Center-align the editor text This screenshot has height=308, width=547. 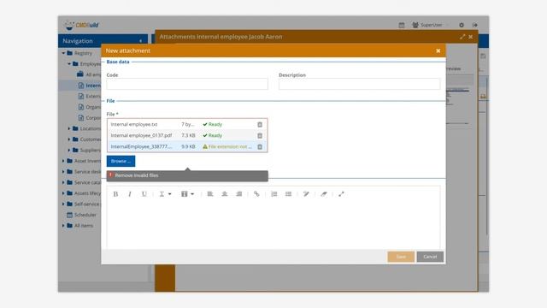(x=225, y=194)
